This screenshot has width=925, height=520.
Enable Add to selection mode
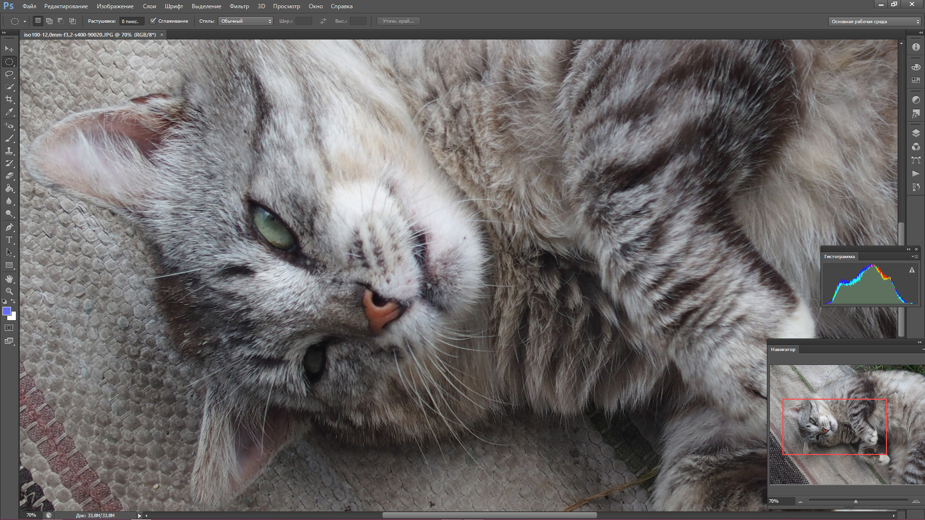click(49, 21)
